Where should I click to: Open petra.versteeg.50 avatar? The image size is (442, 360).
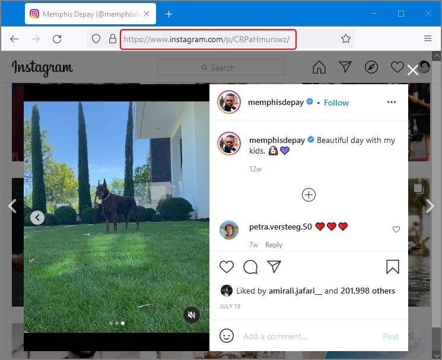pos(229,230)
